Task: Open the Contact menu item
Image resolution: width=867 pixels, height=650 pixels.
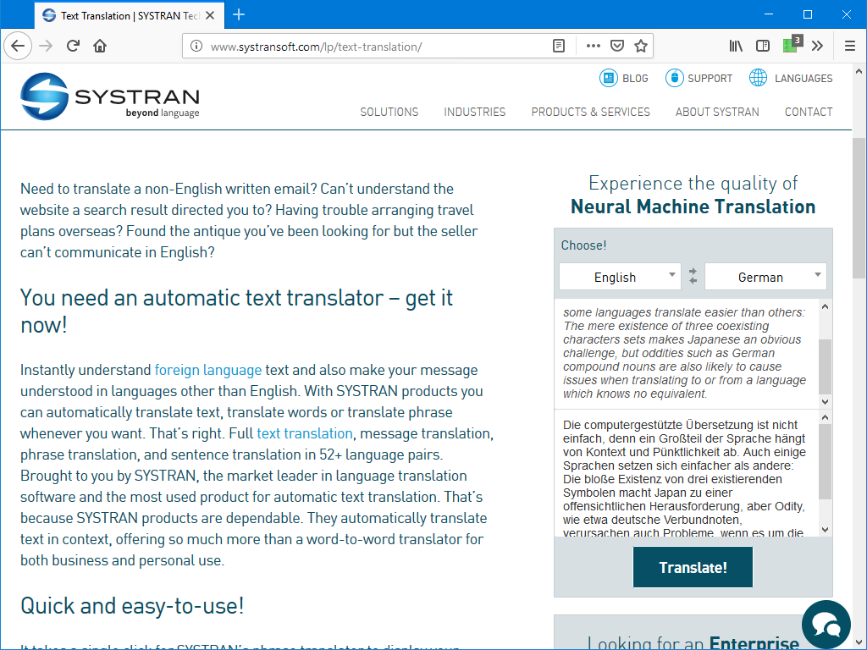Action: [x=809, y=112]
